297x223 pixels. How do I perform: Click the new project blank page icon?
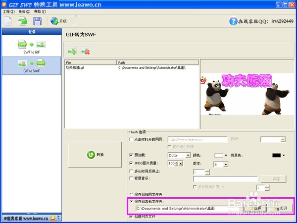click(x=8, y=21)
